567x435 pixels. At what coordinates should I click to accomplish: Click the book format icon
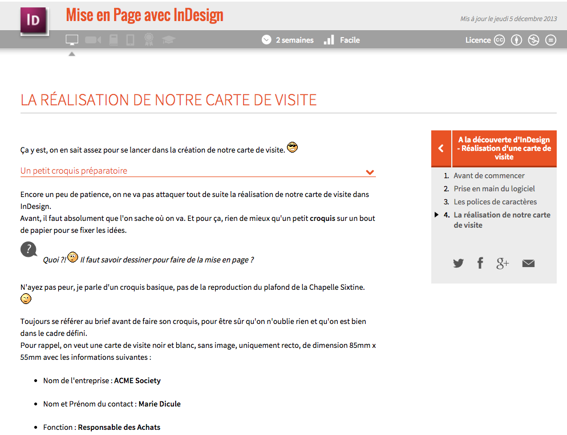click(x=114, y=40)
